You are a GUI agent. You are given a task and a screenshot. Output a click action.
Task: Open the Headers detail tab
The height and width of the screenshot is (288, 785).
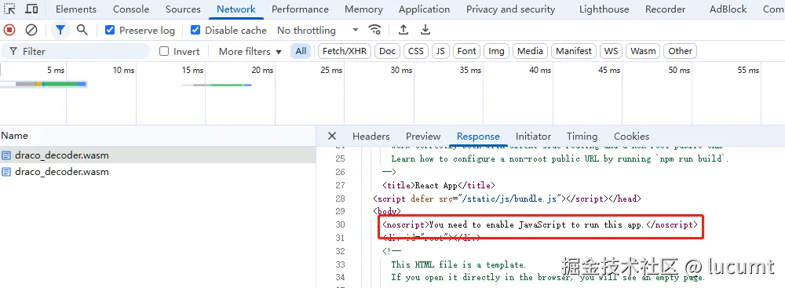pos(371,137)
